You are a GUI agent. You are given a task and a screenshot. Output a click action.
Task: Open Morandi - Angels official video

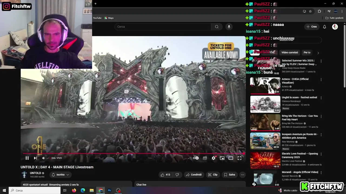(300, 172)
